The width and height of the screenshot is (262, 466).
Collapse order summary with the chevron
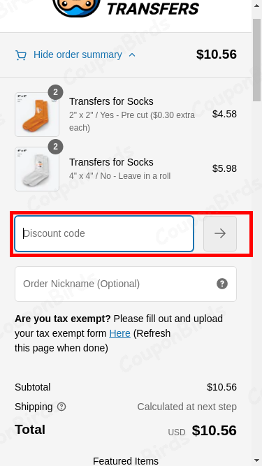(132, 55)
